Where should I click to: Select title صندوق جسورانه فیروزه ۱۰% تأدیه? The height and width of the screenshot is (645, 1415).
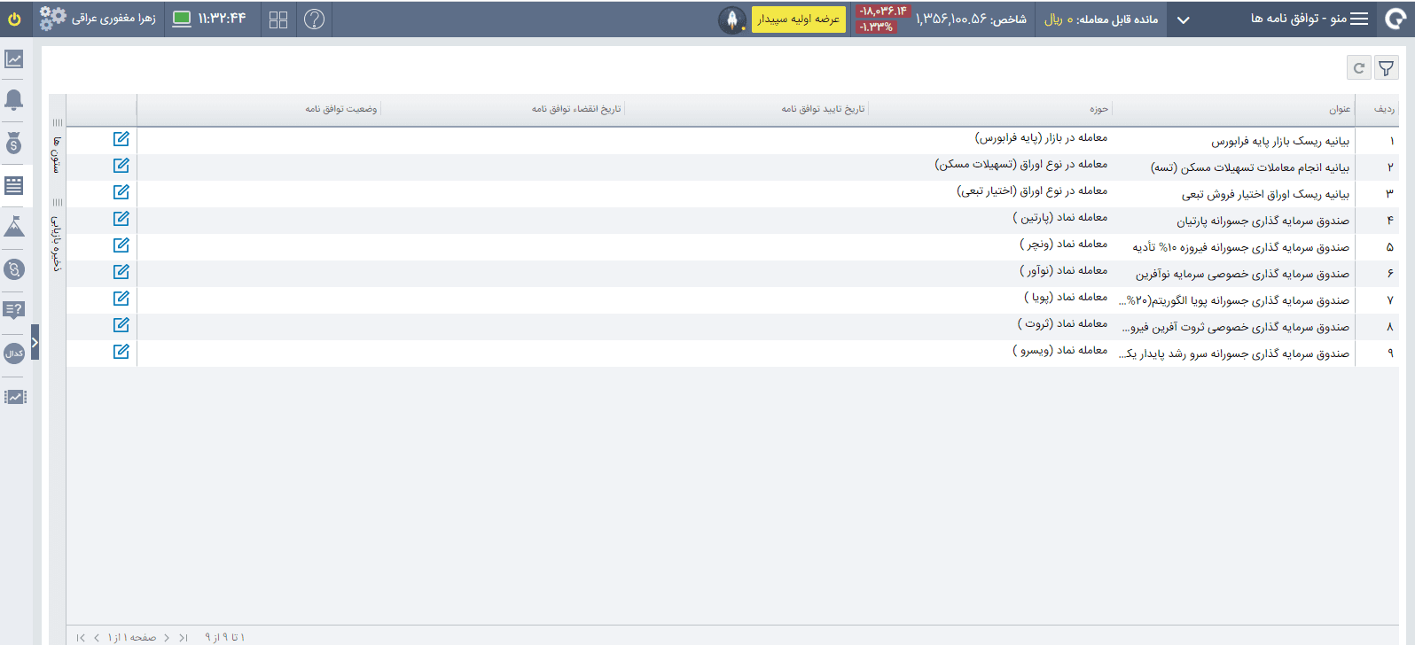(1241, 247)
